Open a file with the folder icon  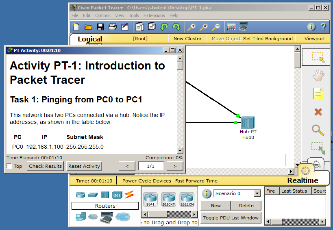point(88,27)
